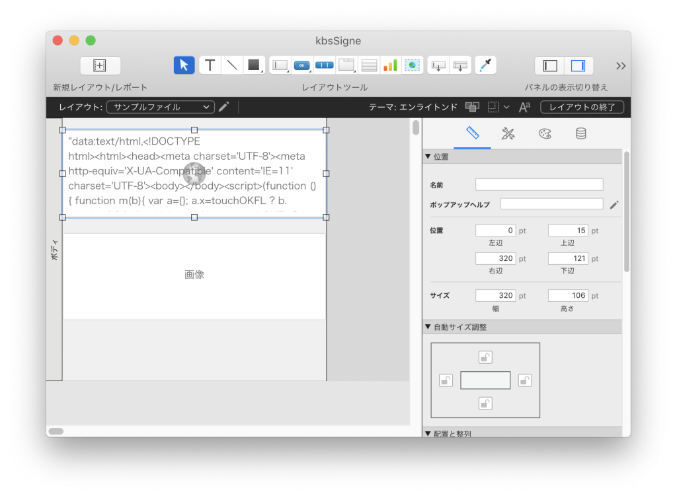Click the 右辺 position field
Screen dimensions: 677x498
496,259
